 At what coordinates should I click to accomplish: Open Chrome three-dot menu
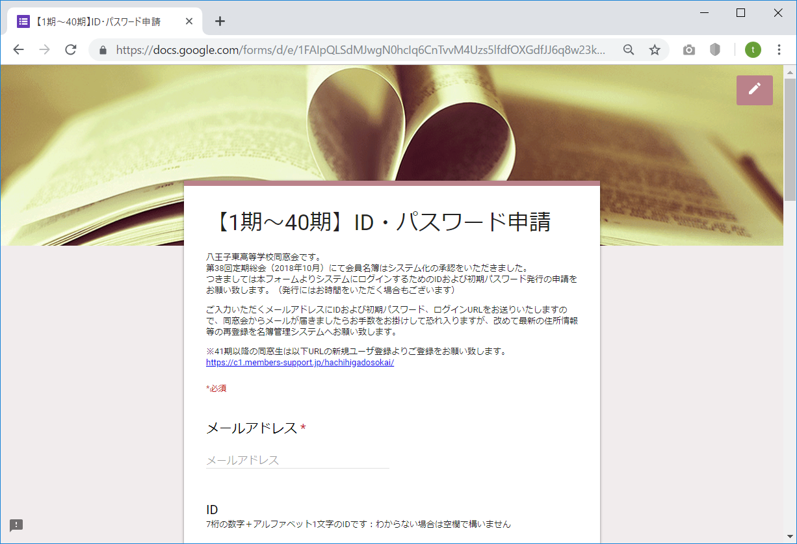[779, 50]
